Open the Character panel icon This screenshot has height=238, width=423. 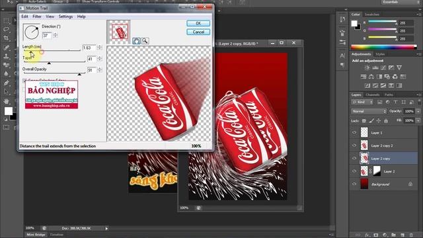pyautogui.click(x=342, y=56)
